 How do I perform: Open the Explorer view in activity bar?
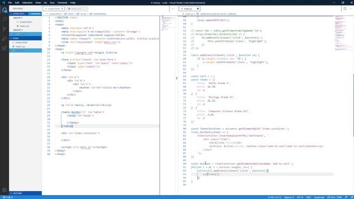(x=4, y=10)
